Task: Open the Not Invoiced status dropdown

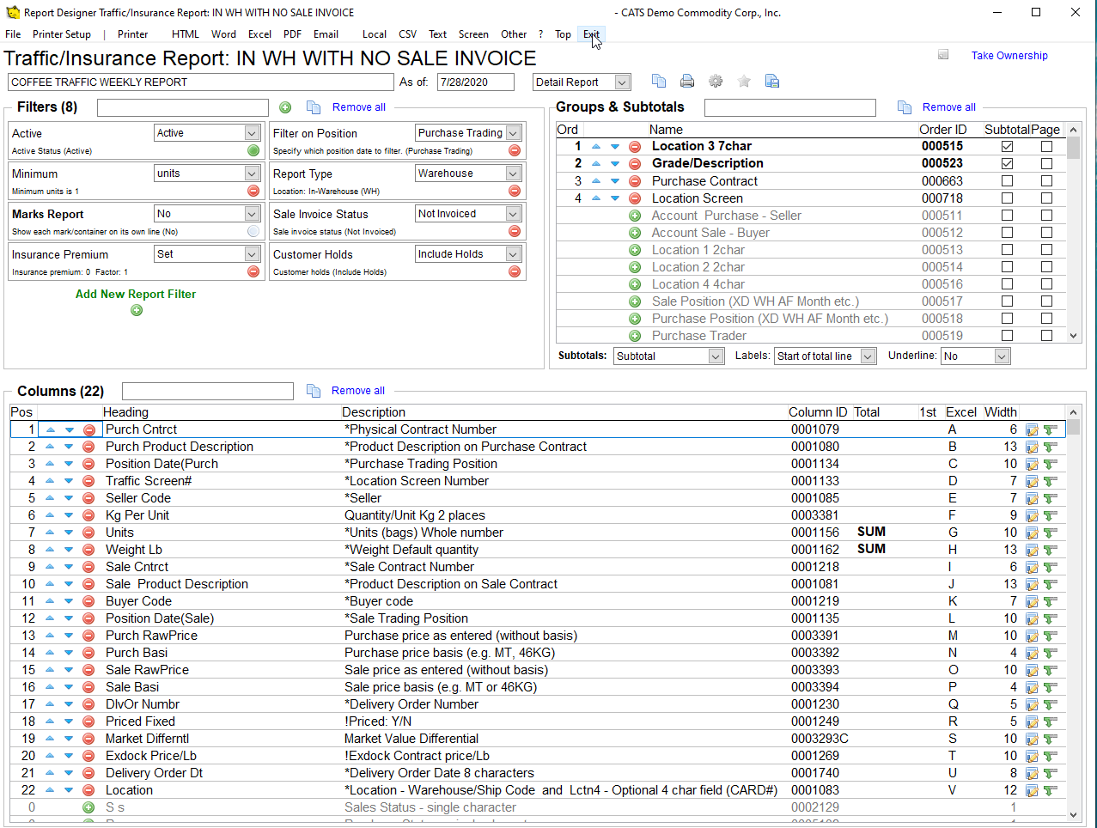Action: point(513,214)
